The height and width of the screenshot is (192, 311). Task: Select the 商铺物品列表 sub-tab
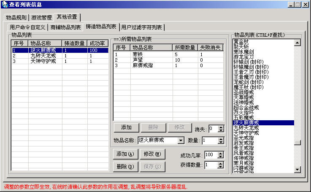65,27
